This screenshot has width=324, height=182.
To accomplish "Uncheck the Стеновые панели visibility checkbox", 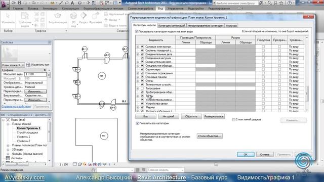I will [142, 77].
